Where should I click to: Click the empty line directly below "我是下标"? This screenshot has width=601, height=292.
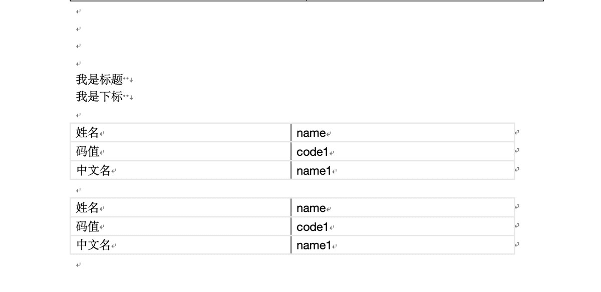(x=79, y=115)
